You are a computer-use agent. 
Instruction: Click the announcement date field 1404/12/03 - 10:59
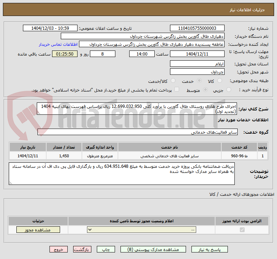(x=50, y=28)
